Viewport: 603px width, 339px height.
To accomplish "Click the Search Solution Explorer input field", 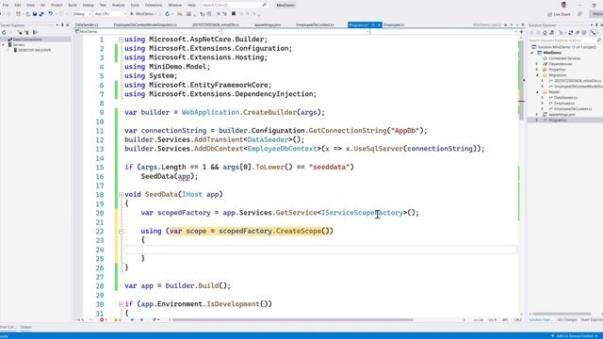I will [563, 40].
